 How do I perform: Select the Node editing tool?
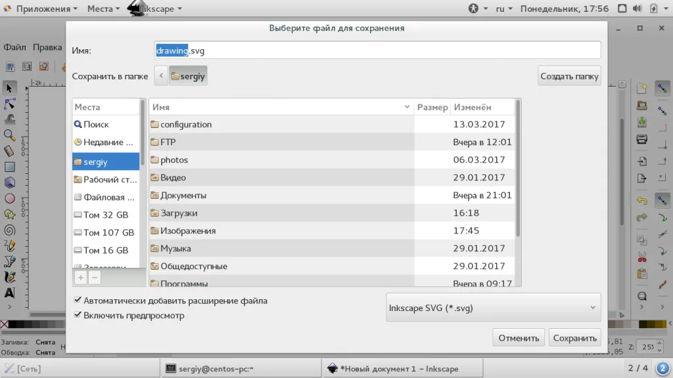9,104
